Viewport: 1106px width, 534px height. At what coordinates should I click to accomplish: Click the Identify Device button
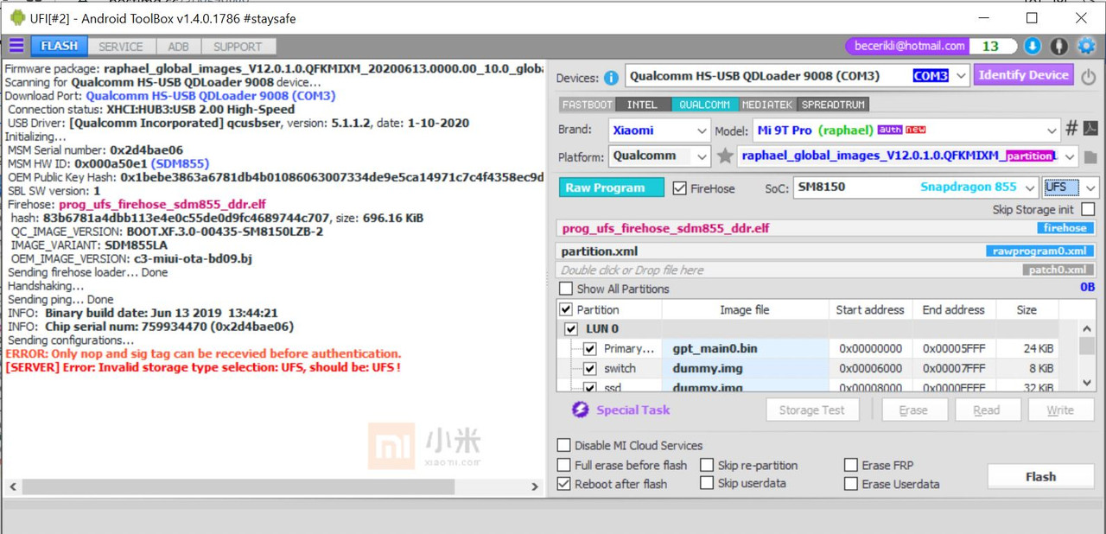pos(1023,75)
